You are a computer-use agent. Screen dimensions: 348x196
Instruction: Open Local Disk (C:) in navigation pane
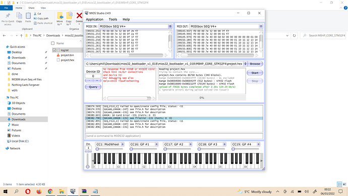point(20,141)
